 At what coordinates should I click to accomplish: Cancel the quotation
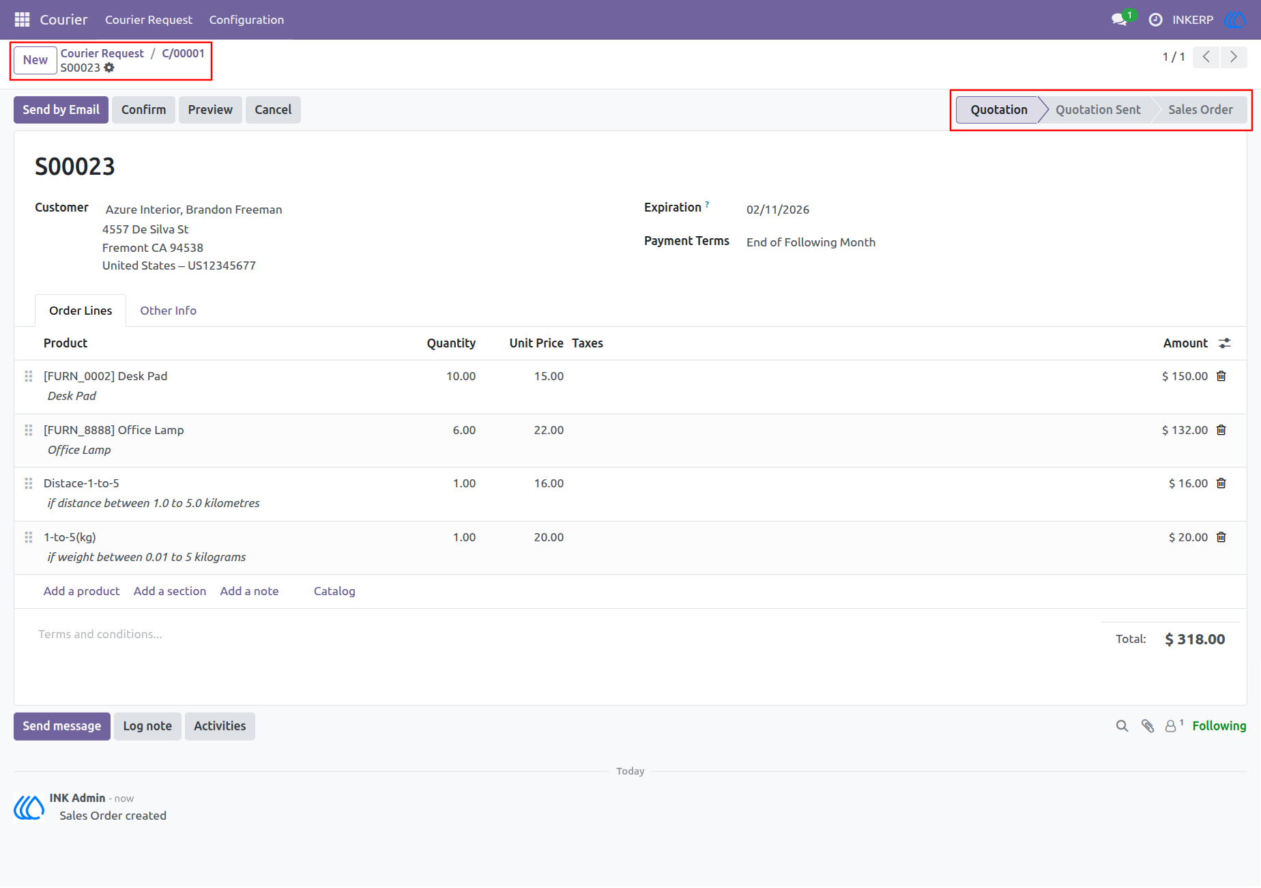[273, 110]
